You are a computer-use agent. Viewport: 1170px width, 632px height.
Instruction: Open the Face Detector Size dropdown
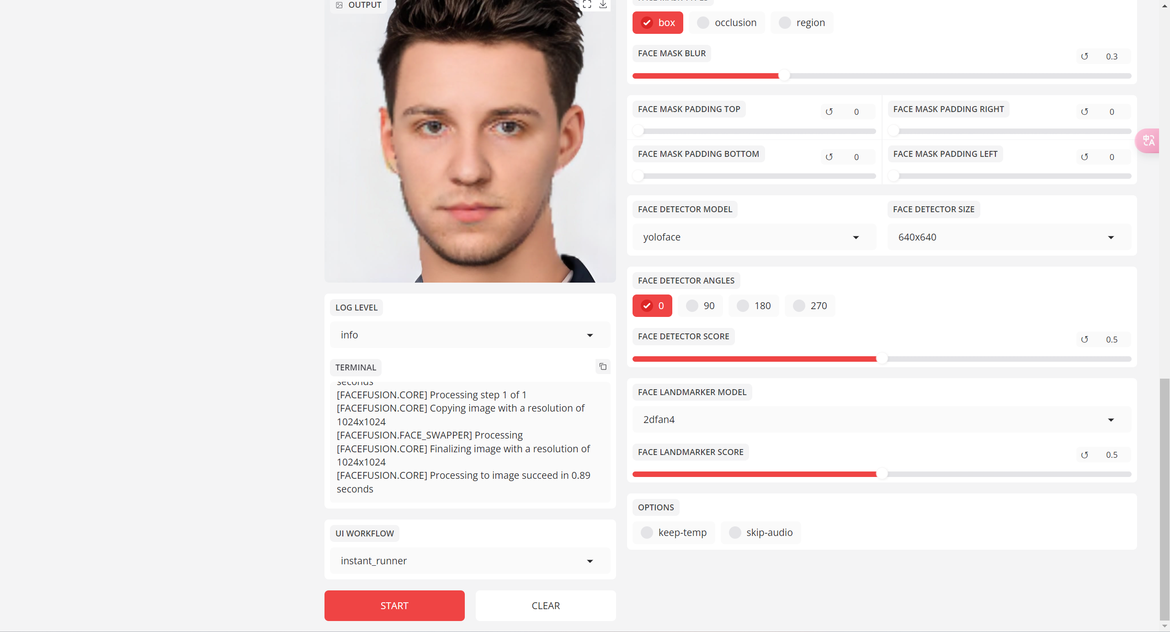pos(1009,237)
